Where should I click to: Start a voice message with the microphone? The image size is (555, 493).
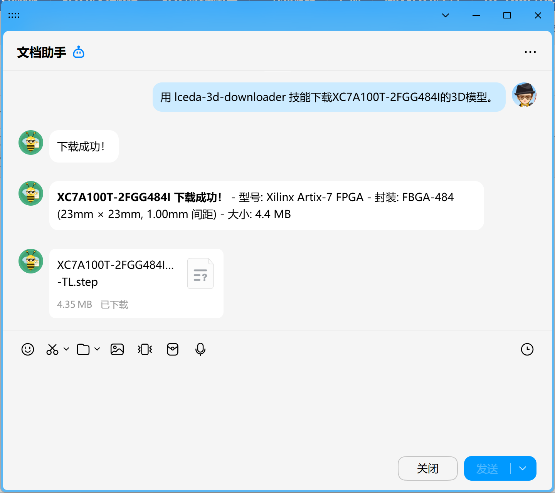(x=200, y=349)
